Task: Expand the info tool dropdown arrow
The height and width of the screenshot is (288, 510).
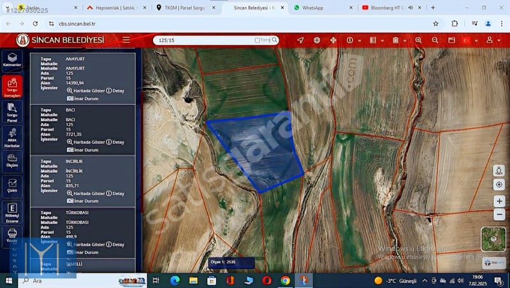Action: click(359, 40)
